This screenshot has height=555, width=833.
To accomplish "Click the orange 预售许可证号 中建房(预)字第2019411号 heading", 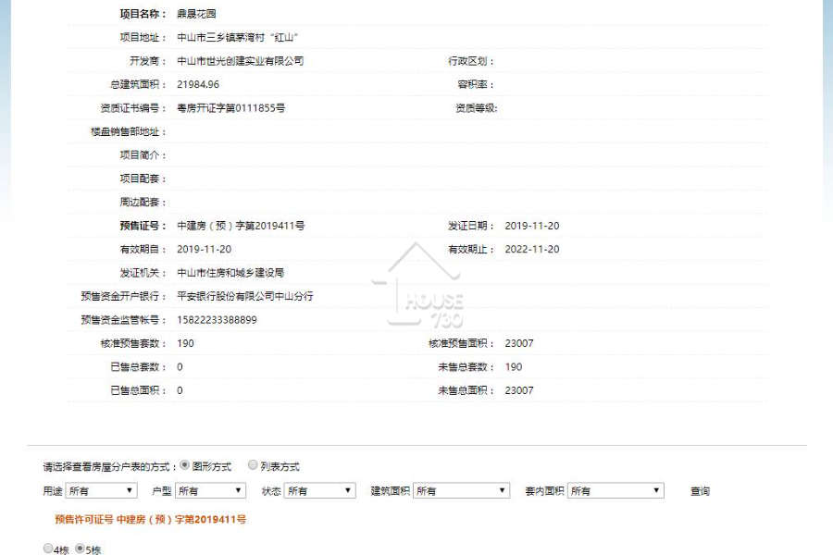I will 150,520.
